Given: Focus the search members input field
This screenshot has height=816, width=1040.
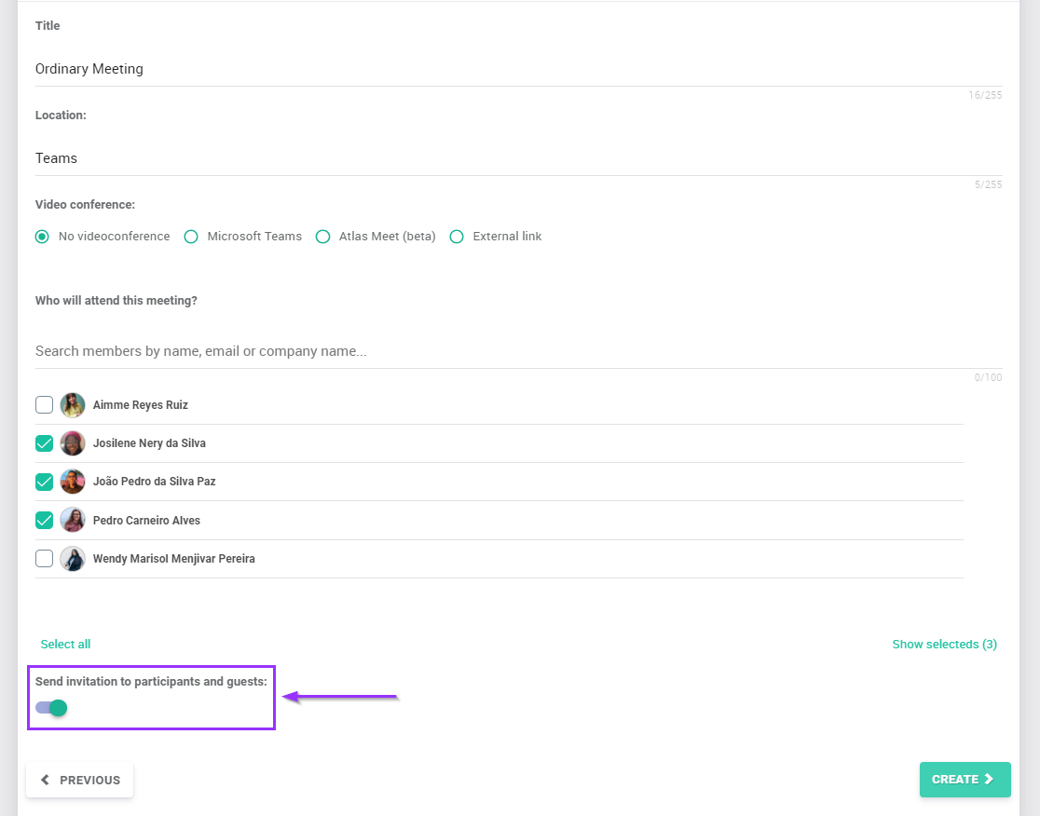Looking at the screenshot, I should (519, 351).
